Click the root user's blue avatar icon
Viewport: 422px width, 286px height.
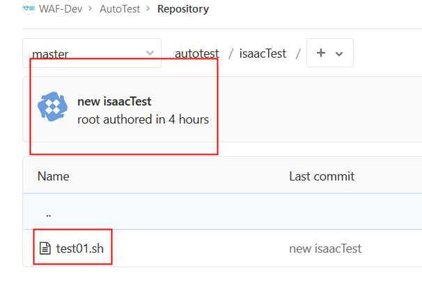52,106
